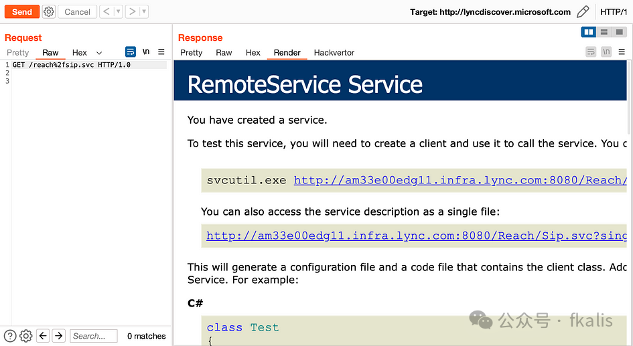Viewport: 633px width, 346px height.
Task: Go to next request with forward arrow
Action: (x=133, y=11)
